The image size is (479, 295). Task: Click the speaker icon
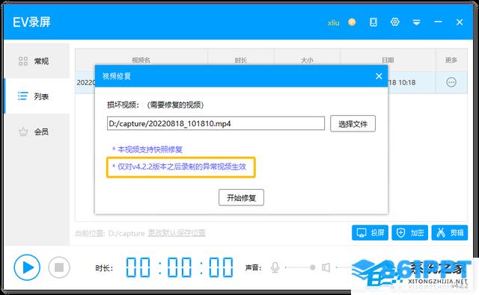[326, 267]
